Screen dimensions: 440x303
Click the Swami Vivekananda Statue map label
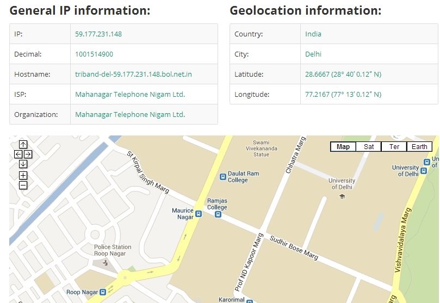coord(261,149)
